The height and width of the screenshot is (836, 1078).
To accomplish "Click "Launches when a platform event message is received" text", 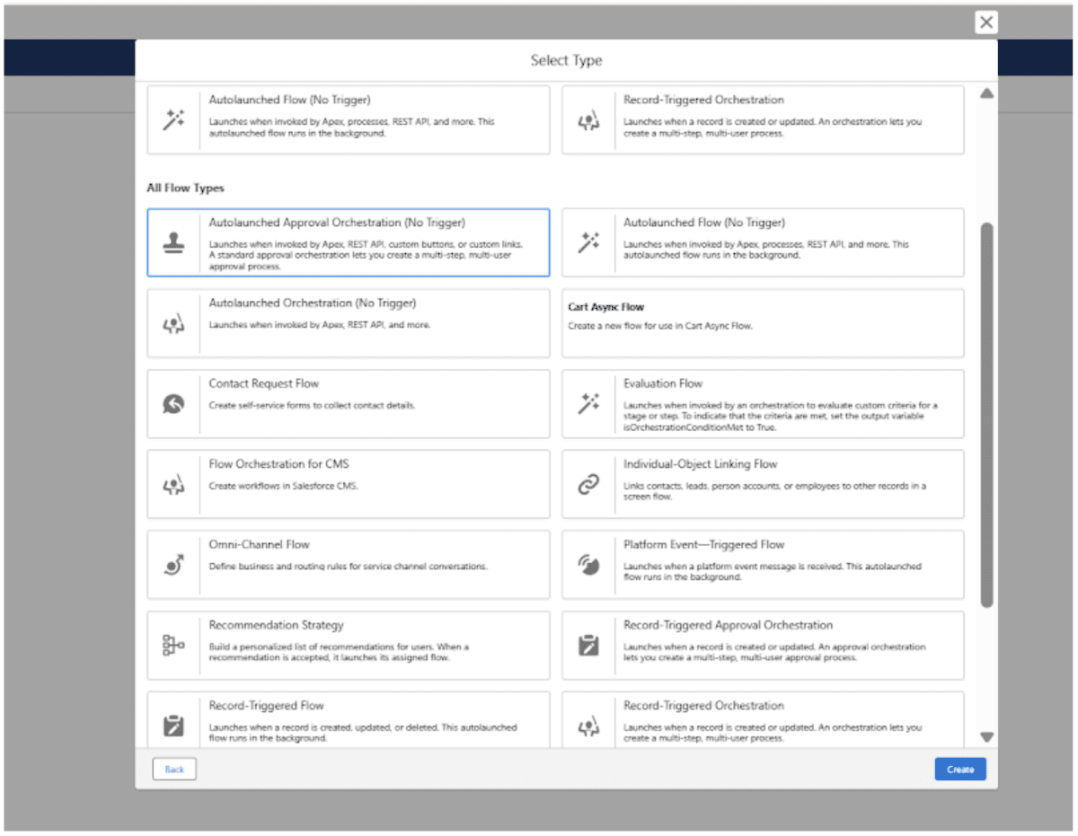I will pyautogui.click(x=773, y=572).
